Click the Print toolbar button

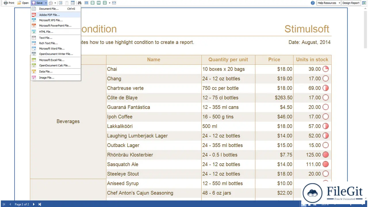[x=9, y=3]
